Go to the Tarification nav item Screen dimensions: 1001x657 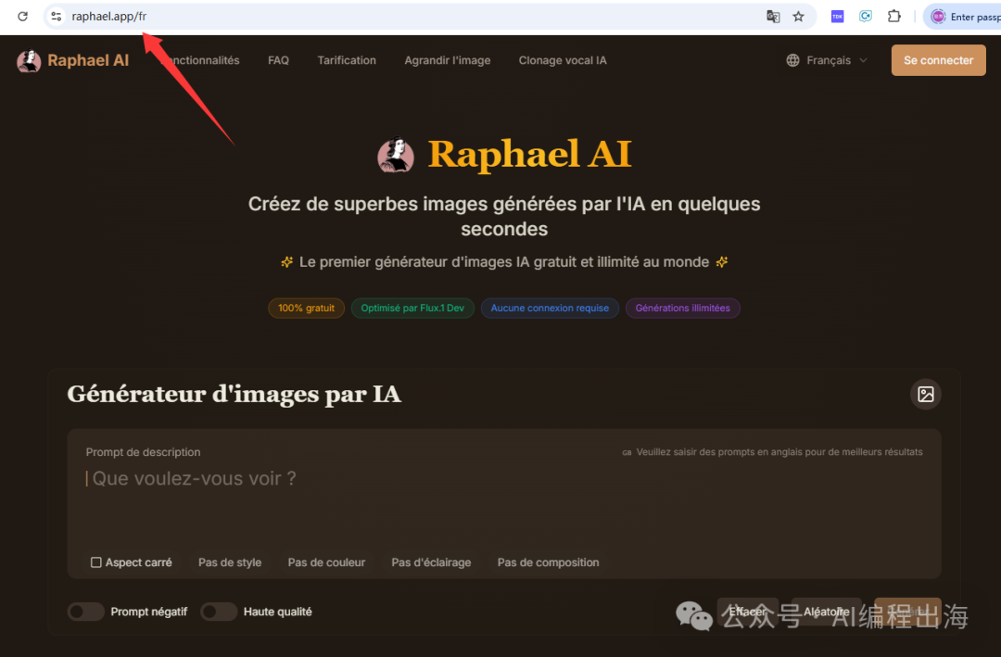point(347,60)
